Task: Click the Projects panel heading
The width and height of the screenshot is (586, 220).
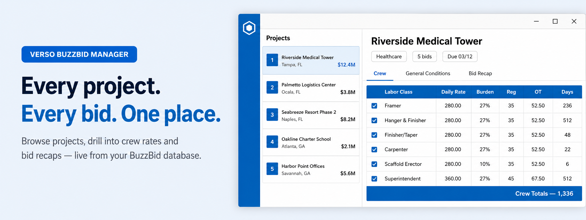Action: [278, 38]
